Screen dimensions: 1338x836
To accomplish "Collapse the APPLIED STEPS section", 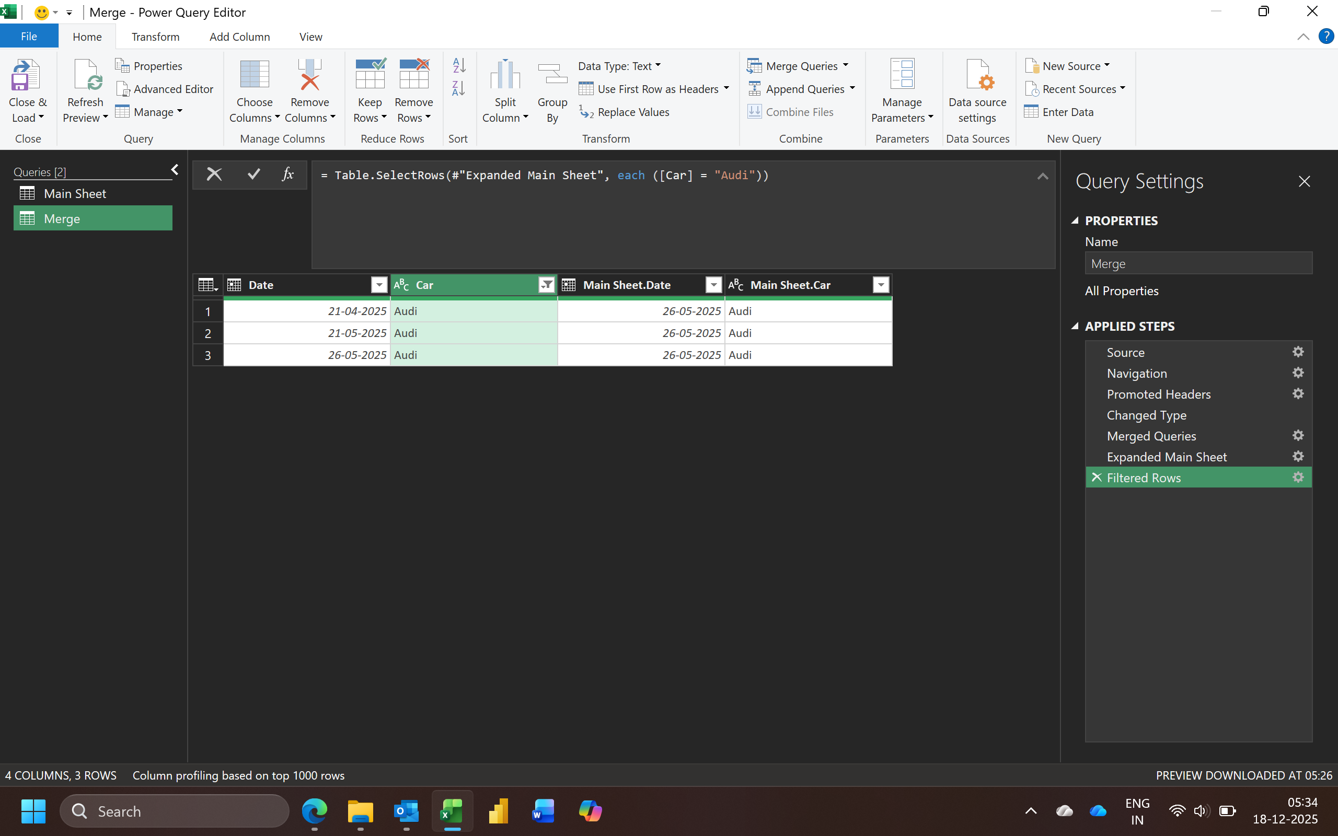I will (x=1075, y=326).
